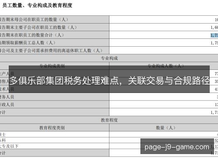Click the 财务人员 row label
This screenshot has width=218, height=158.
[x=7, y=97]
